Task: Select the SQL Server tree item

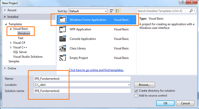Action: pyautogui.click(x=20, y=52)
